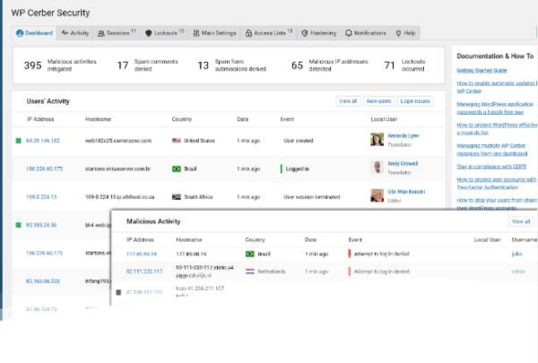Click Brazil flag in Malicious Activity
This screenshot has width=538, height=363.
pos(250,254)
